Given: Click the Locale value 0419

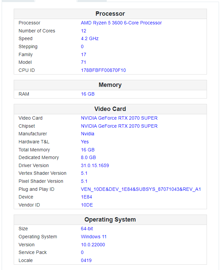Looking at the screenshot, I should pos(86,260).
